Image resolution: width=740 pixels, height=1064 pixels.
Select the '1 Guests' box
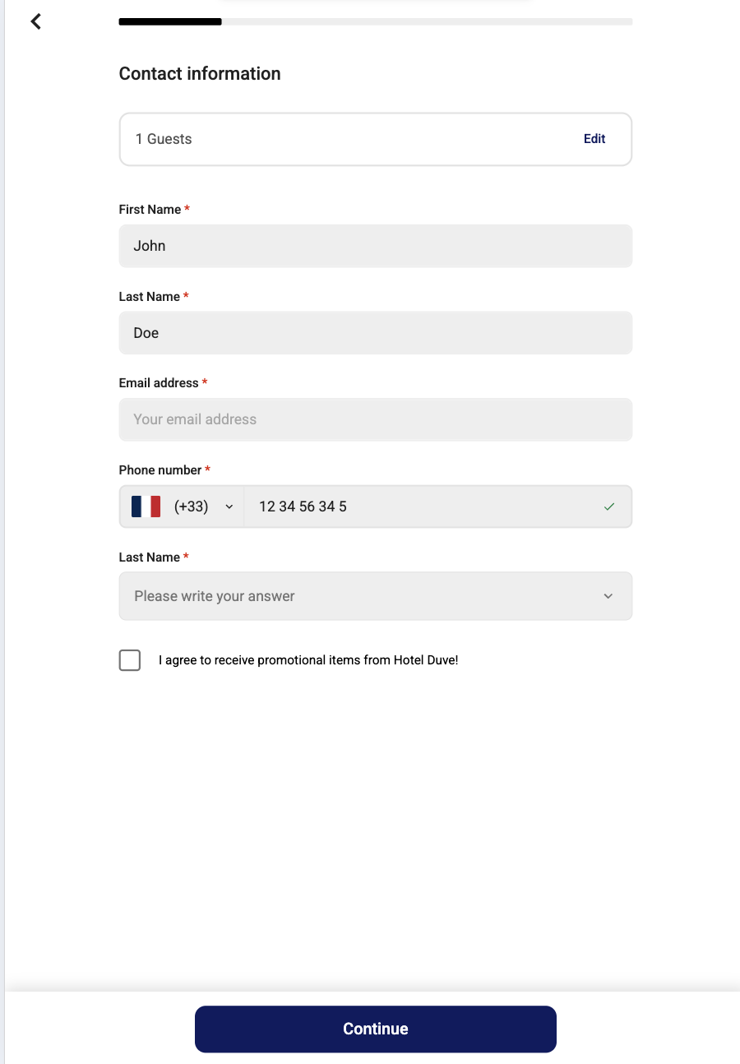point(329,139)
